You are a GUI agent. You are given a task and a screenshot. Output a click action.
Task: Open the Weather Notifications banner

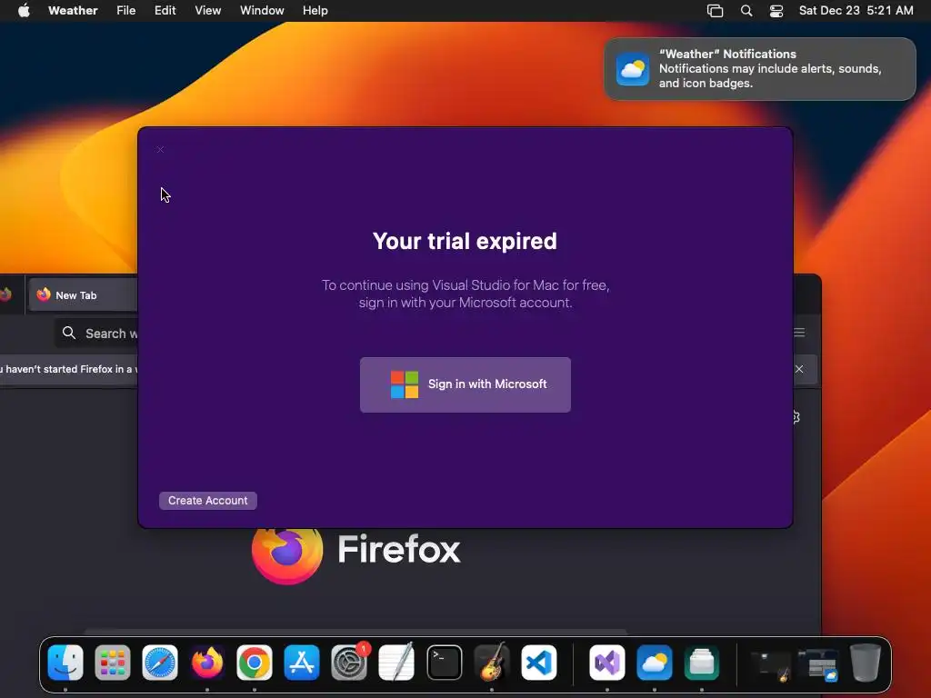point(760,69)
